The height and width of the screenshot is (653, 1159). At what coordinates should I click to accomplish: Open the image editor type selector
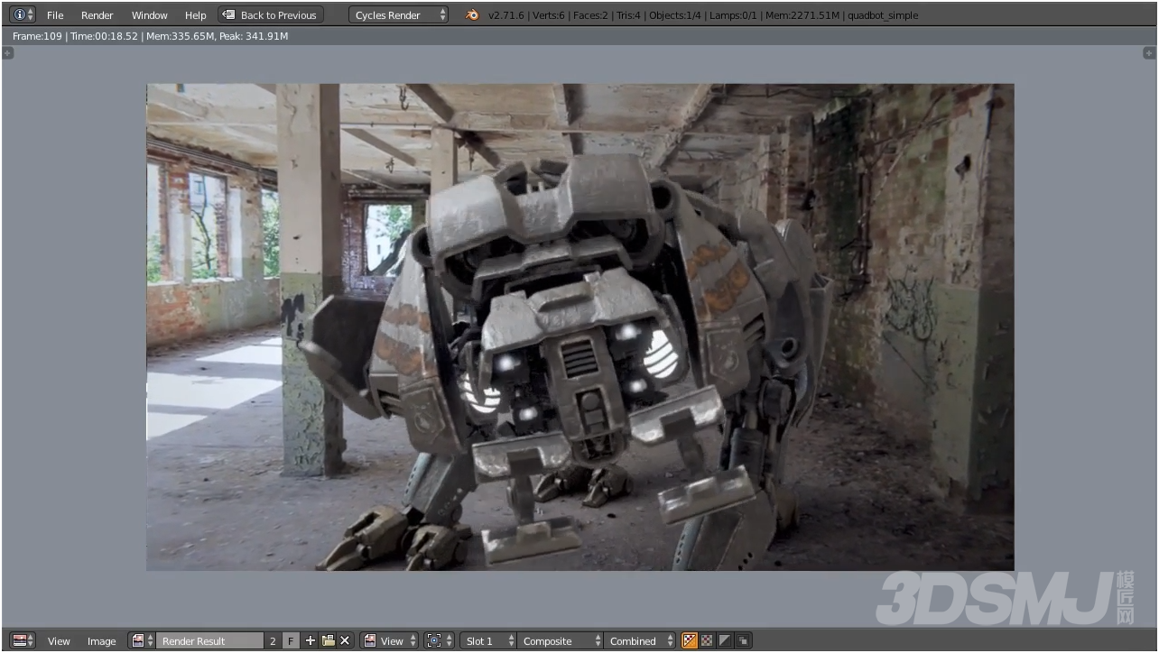(23, 640)
